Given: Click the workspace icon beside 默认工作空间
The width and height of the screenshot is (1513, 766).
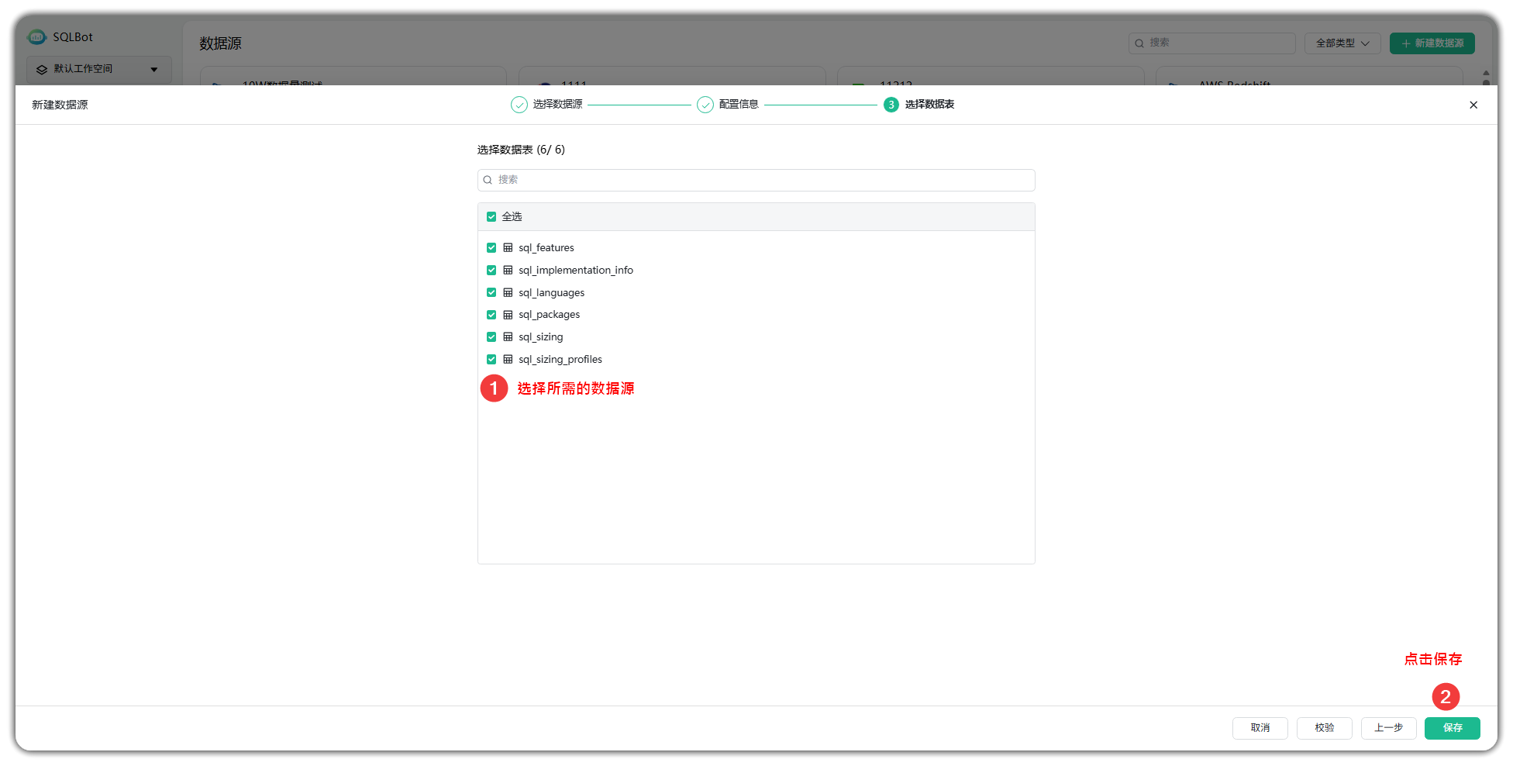Looking at the screenshot, I should coord(43,70).
